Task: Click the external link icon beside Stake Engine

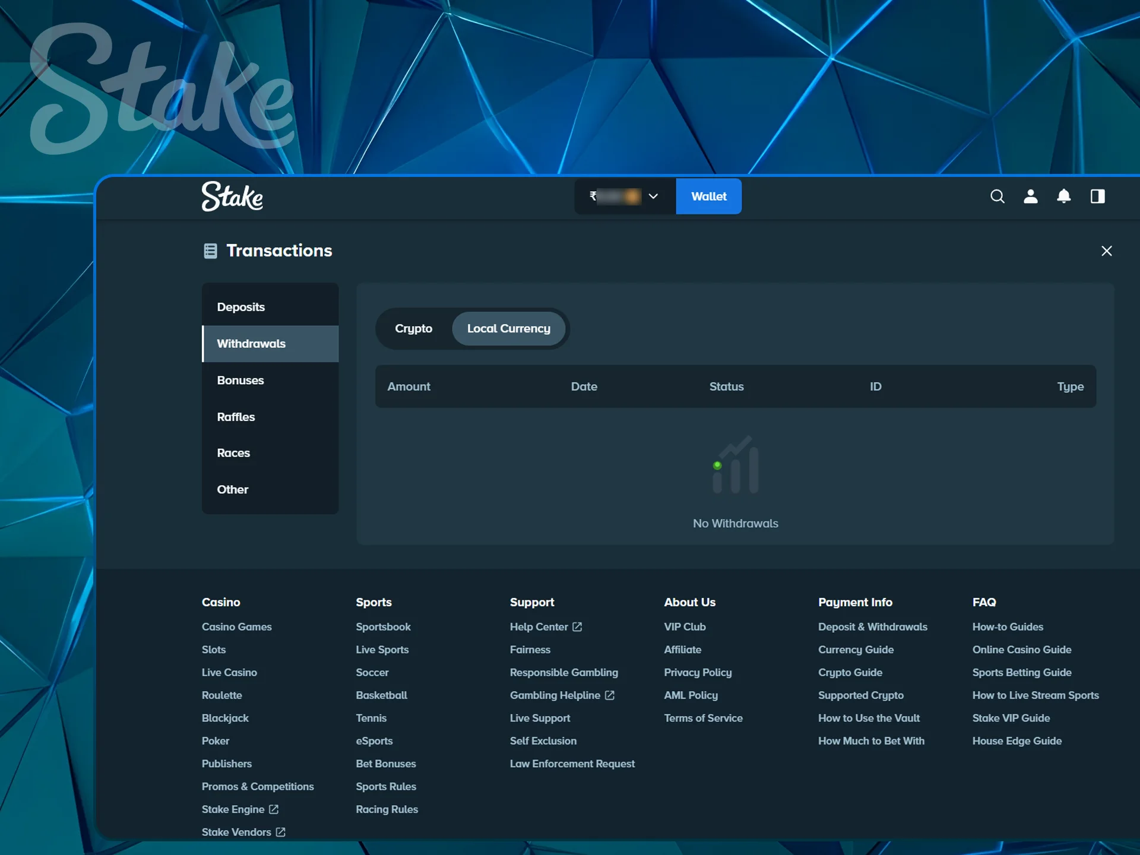Action: coord(274,809)
